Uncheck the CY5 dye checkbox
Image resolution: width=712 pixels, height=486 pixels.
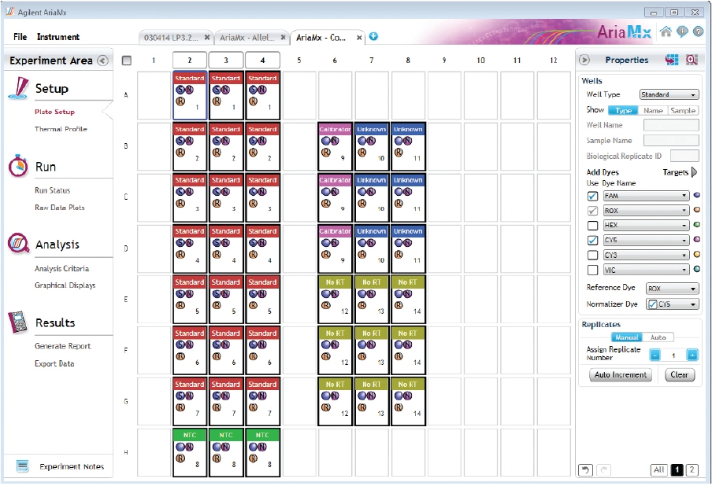pyautogui.click(x=592, y=240)
